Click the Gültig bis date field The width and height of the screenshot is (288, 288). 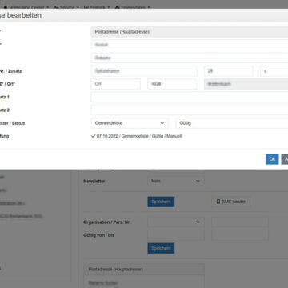coord(240,235)
